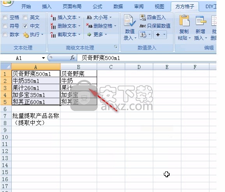This screenshot has width=225, height=192.
Task: Click the Delete Text (删除文本) icon
Action: (53, 26)
